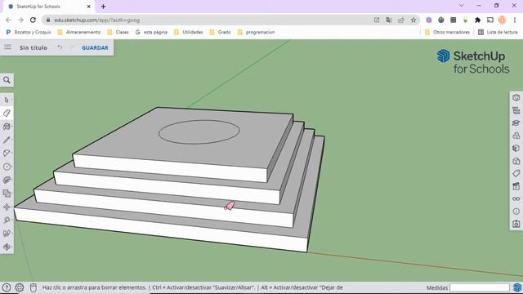Open the hamburger menu beside Sin título

(x=7, y=47)
